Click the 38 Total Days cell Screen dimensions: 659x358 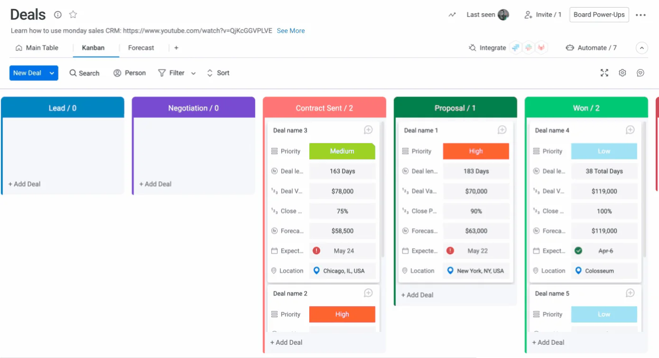click(604, 171)
